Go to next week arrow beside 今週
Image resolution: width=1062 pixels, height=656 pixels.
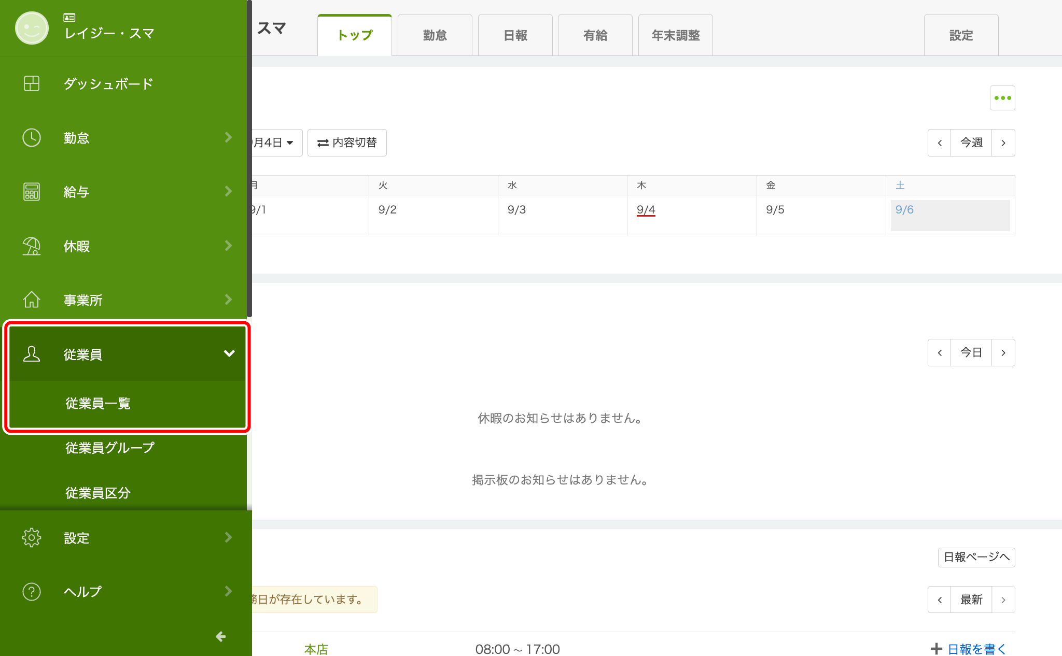click(x=1003, y=142)
